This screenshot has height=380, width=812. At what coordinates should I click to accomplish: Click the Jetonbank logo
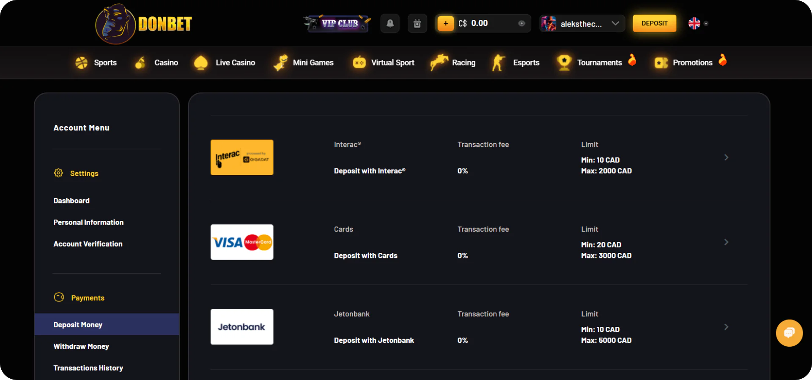pyautogui.click(x=242, y=327)
